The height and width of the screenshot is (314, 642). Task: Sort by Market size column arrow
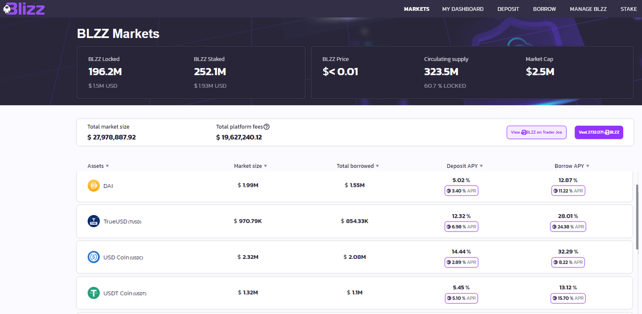tap(265, 166)
